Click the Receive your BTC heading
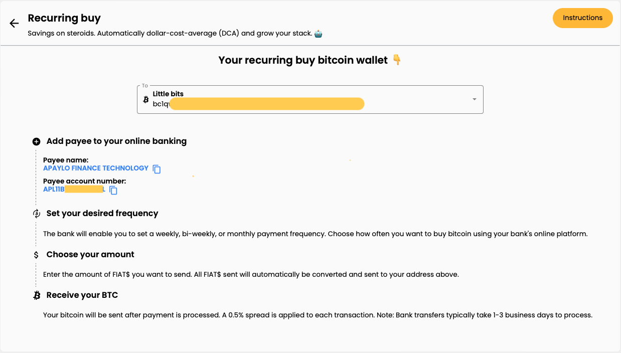621x353 pixels. tap(82, 295)
